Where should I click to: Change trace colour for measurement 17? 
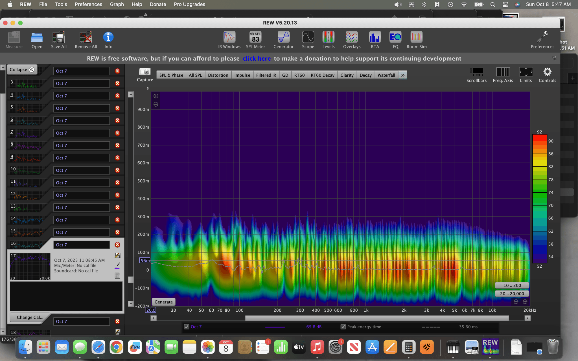[x=117, y=265]
